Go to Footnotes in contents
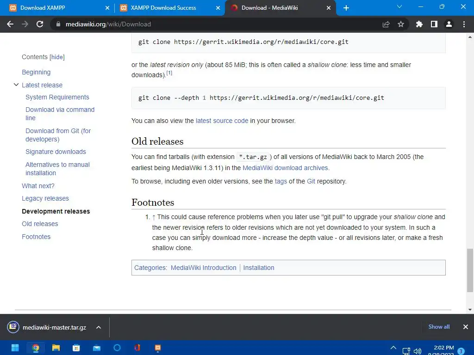Image resolution: width=474 pixels, height=355 pixels. (36, 237)
